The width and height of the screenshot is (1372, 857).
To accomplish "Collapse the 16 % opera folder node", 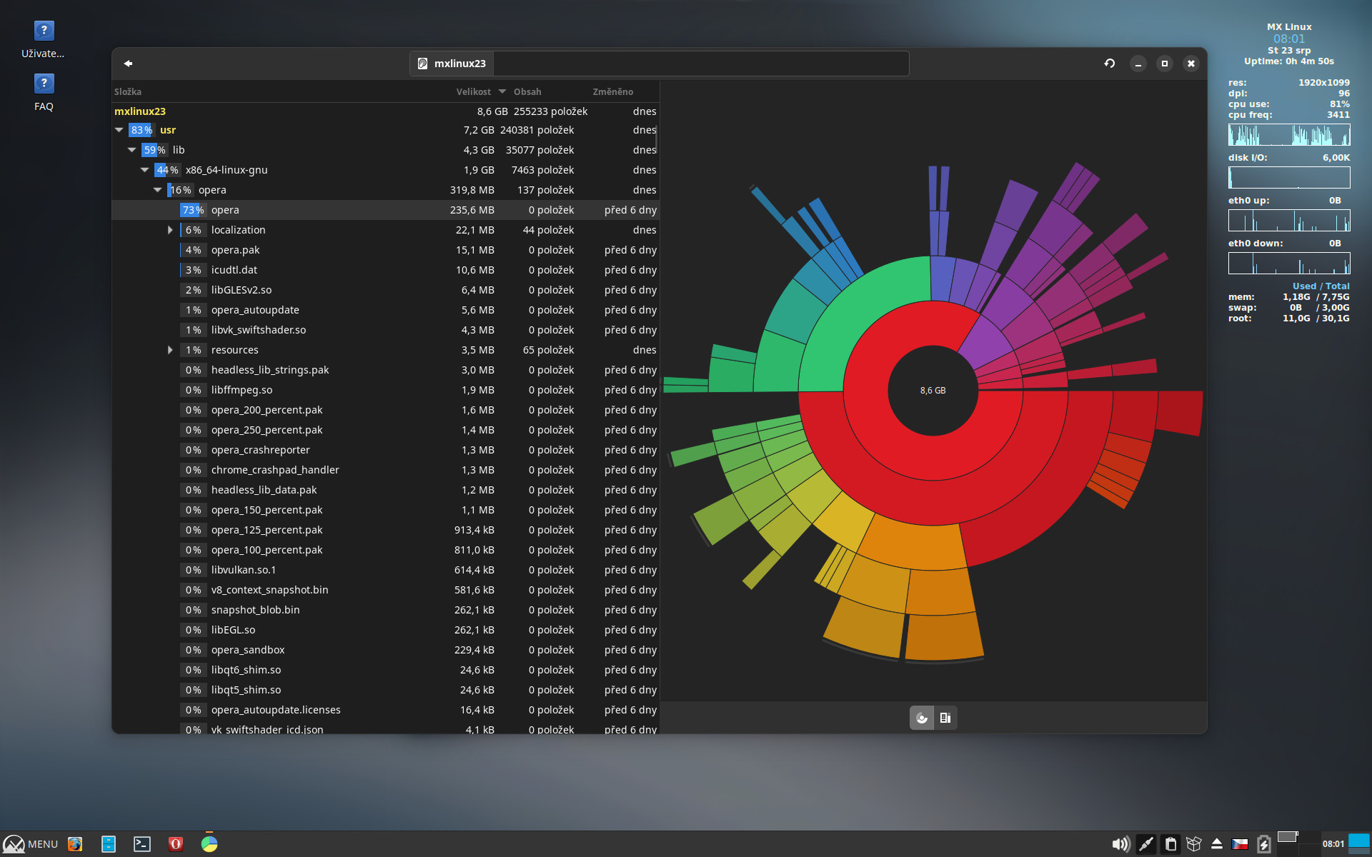I will click(x=158, y=190).
